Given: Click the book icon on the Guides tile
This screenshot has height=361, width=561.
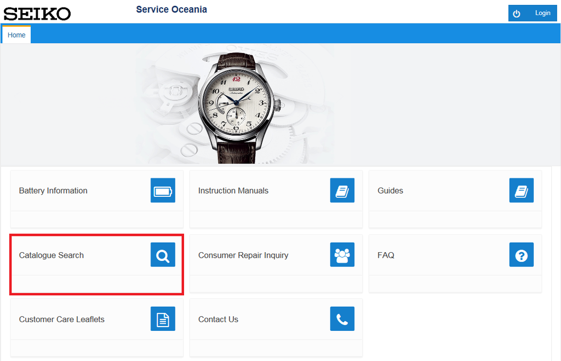Looking at the screenshot, I should coord(521,191).
